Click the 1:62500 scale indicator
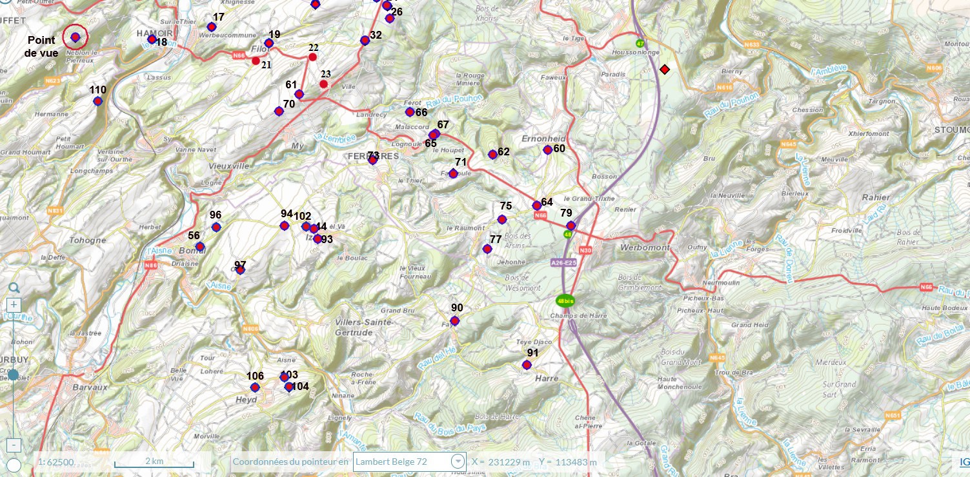 [x=56, y=462]
